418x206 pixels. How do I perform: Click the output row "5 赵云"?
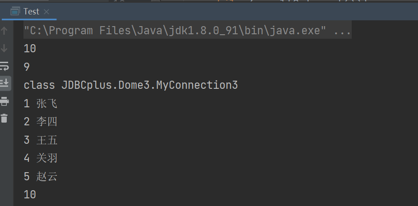pyautogui.click(x=41, y=176)
